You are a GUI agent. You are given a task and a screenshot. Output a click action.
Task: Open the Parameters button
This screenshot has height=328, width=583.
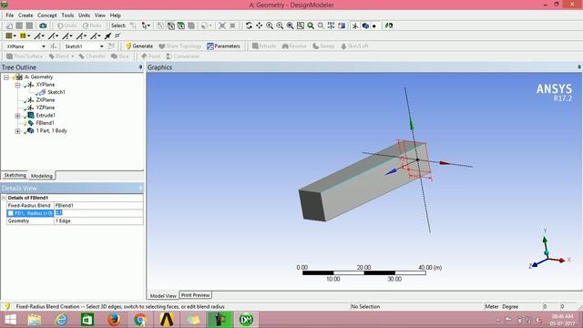click(x=223, y=46)
